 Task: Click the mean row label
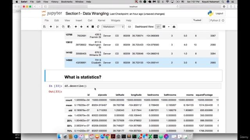pyautogui.click(x=69, y=105)
